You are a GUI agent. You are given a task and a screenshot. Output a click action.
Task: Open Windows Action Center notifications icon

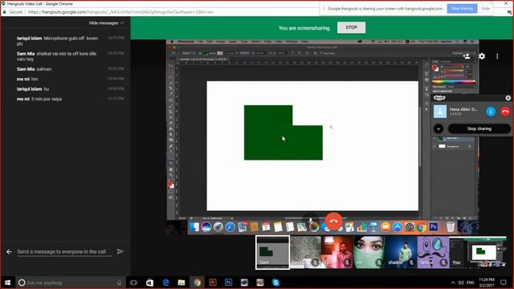[x=504, y=283]
